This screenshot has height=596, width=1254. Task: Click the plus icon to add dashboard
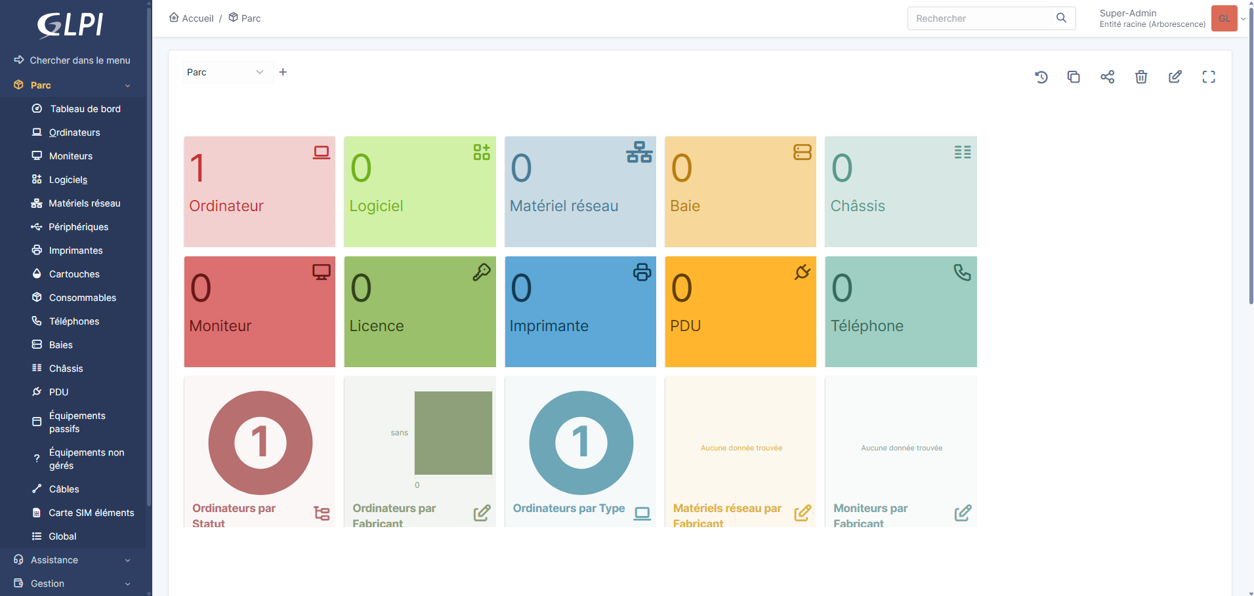pyautogui.click(x=283, y=72)
